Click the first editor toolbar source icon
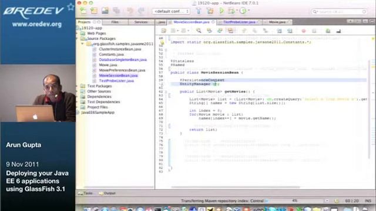Image resolution: width=376 pixels, height=211 pixels. pyautogui.click(x=164, y=30)
